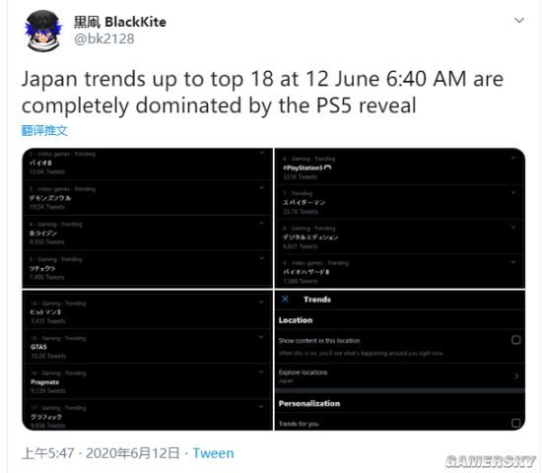Click the translate tweet link
Screen dimensions: 542x473
tap(44, 131)
